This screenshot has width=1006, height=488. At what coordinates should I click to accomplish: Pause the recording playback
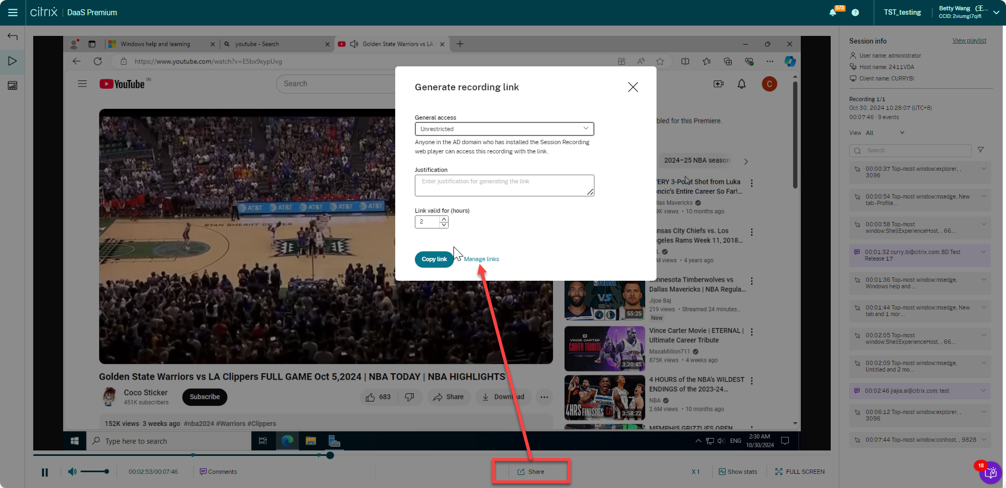[45, 472]
